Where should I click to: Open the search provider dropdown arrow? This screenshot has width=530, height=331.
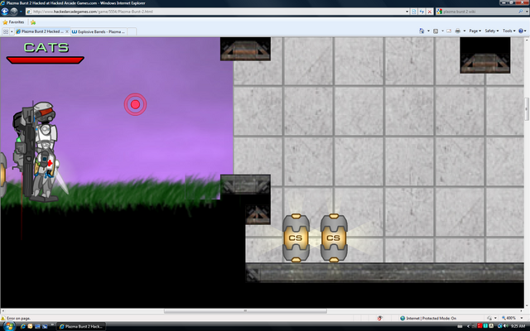pyautogui.click(x=527, y=12)
